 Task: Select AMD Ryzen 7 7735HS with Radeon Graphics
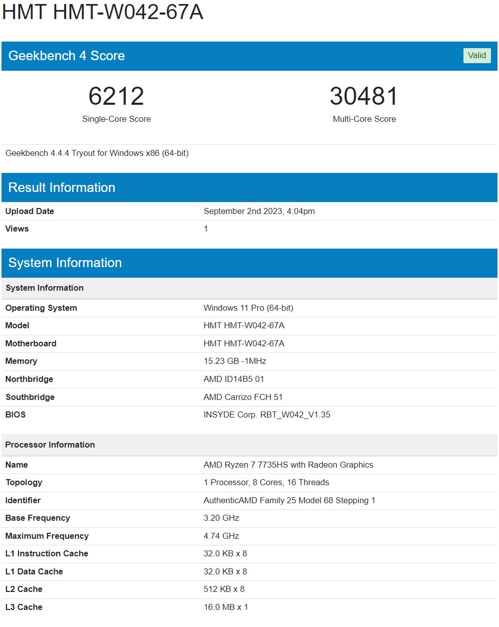pos(289,465)
